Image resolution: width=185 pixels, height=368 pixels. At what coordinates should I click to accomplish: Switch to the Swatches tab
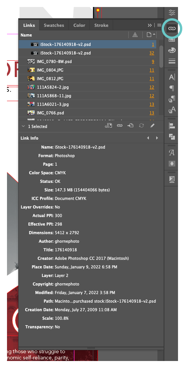coord(54,25)
